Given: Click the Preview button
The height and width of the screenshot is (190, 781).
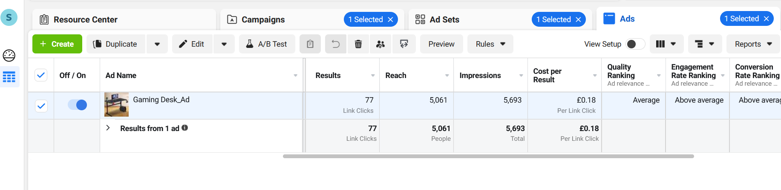Looking at the screenshot, I should coord(441,44).
